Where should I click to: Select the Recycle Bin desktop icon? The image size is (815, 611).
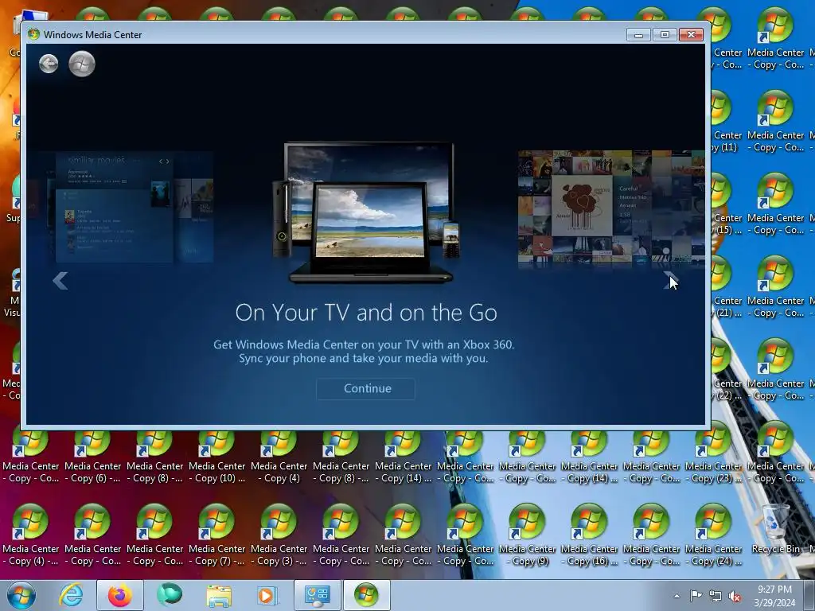click(x=775, y=529)
